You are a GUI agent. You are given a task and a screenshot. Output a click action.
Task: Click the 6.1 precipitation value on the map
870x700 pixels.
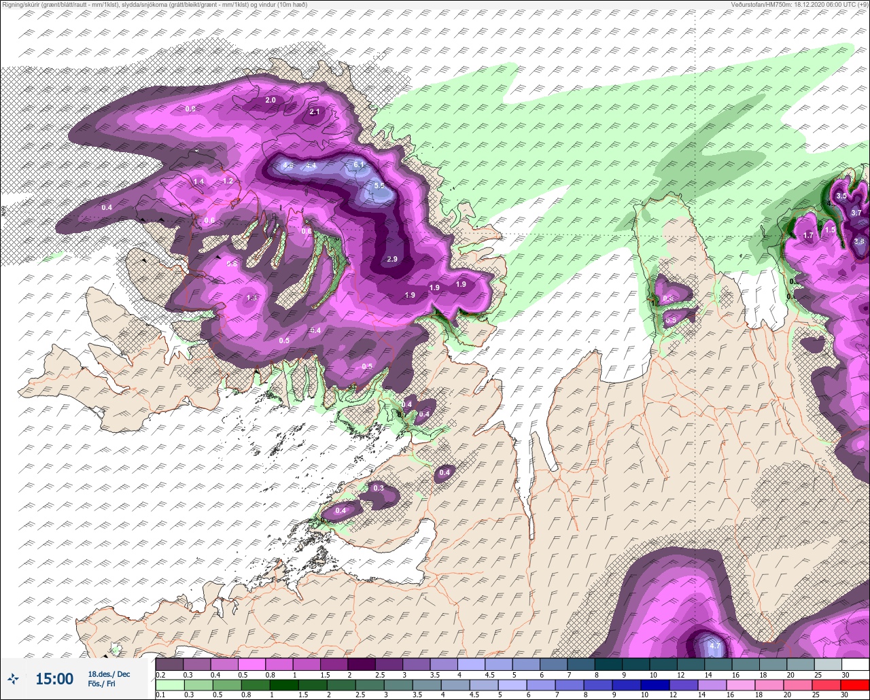tap(359, 164)
